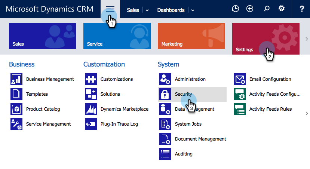Open the search magnifier icon
The image size is (310, 169).
(x=267, y=9)
